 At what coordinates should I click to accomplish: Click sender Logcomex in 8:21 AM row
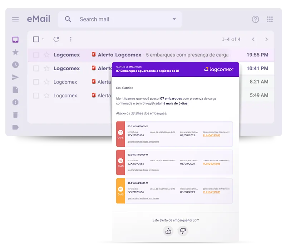tap(65, 82)
